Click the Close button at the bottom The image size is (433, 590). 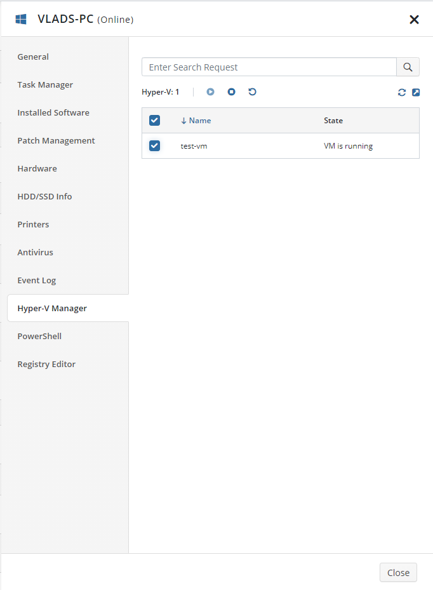point(398,572)
